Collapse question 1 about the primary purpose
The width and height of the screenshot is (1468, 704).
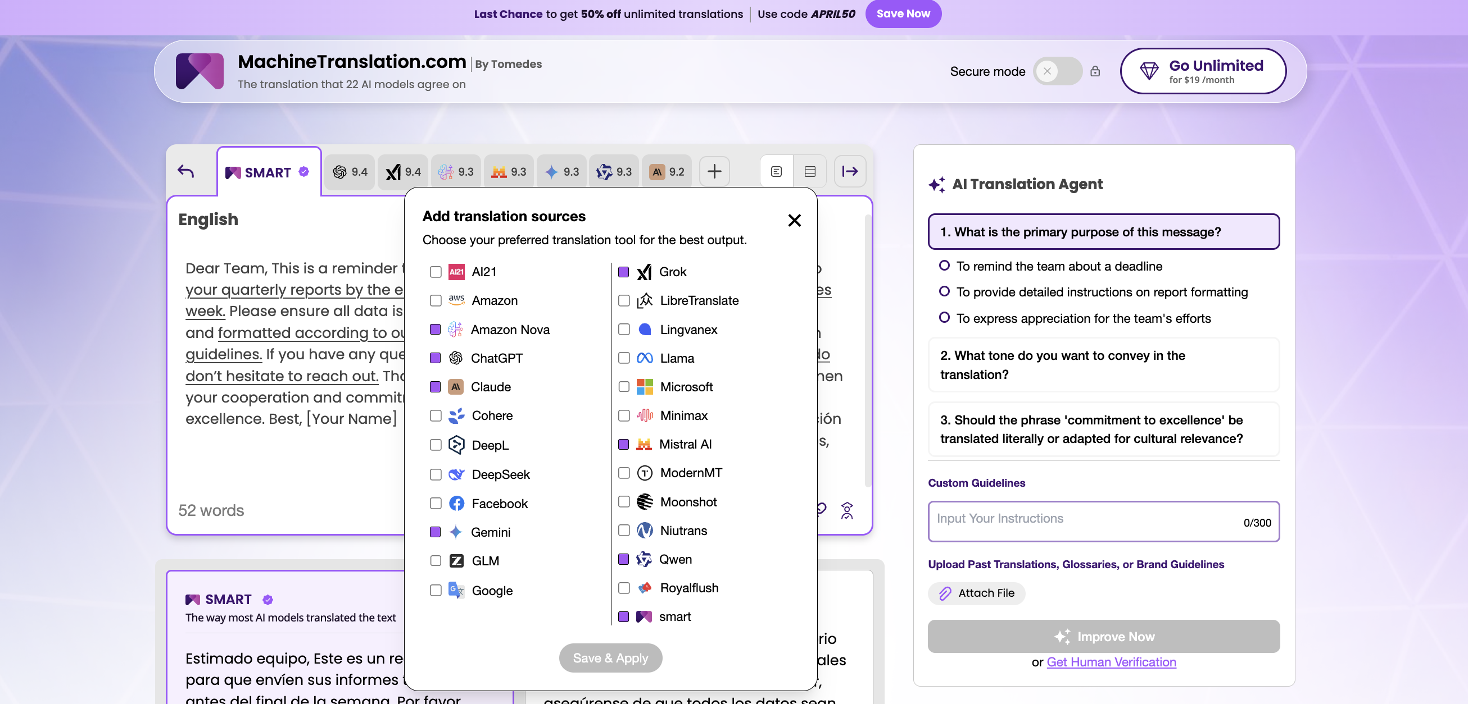pos(1103,232)
